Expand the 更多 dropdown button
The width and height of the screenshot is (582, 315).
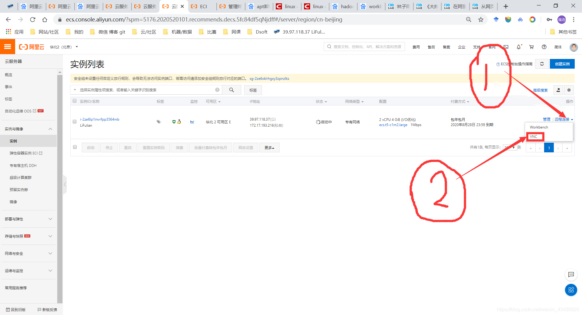(x=269, y=148)
